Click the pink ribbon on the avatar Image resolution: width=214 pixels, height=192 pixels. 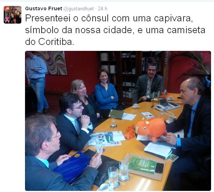click(7, 20)
